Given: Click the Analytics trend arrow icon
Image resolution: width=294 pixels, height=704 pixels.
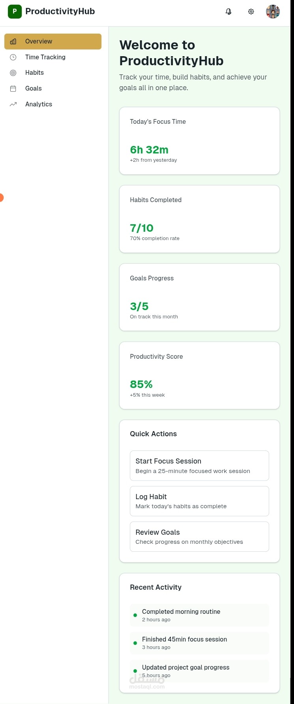Looking at the screenshot, I should coord(13,104).
